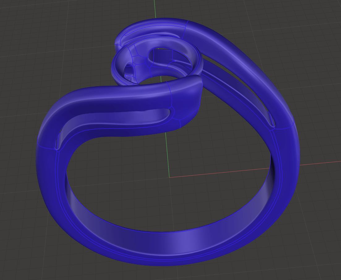Select the spiral swirl atop the ring
Image resolution: width=341 pixels, height=280 pixels.
point(157,61)
